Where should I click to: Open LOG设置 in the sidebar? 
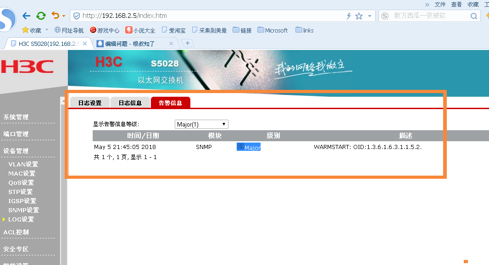coord(21,219)
